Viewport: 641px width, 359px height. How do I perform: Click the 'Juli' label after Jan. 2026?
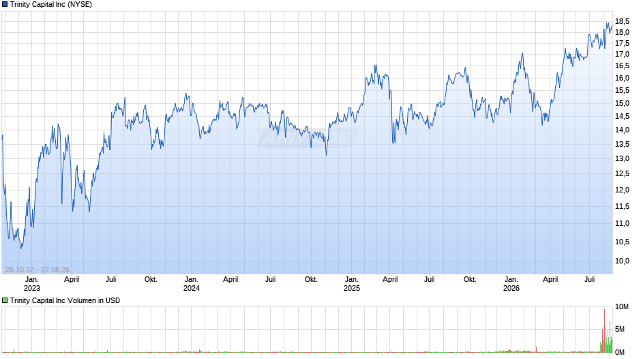click(x=589, y=280)
